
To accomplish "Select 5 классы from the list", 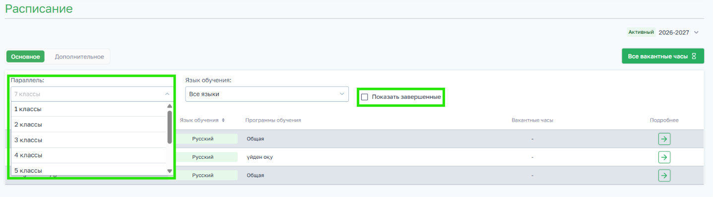I will [88, 170].
